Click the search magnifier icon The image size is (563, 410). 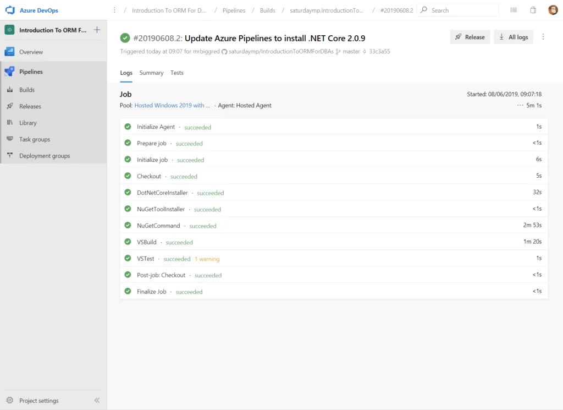[x=424, y=10]
